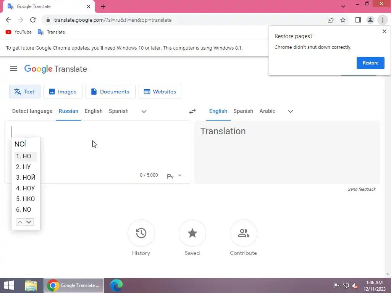This screenshot has width=391, height=293.
Task: Choose Detect language as source
Action: (x=32, y=111)
